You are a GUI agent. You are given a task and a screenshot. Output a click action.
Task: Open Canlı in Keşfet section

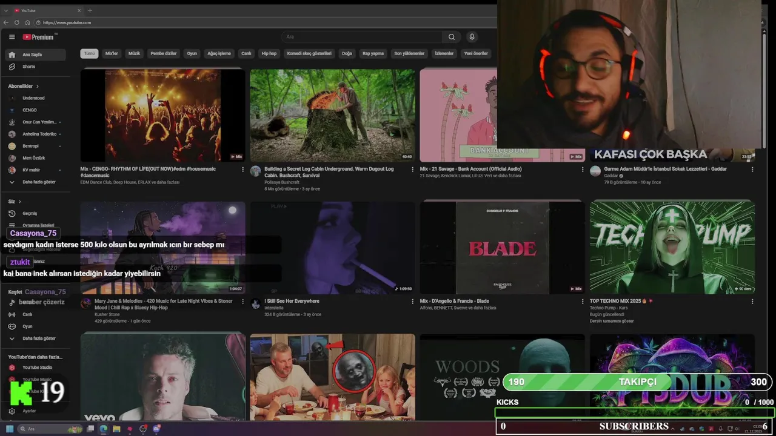click(35, 314)
